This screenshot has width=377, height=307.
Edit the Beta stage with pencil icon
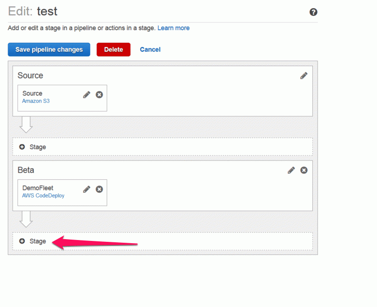point(291,170)
